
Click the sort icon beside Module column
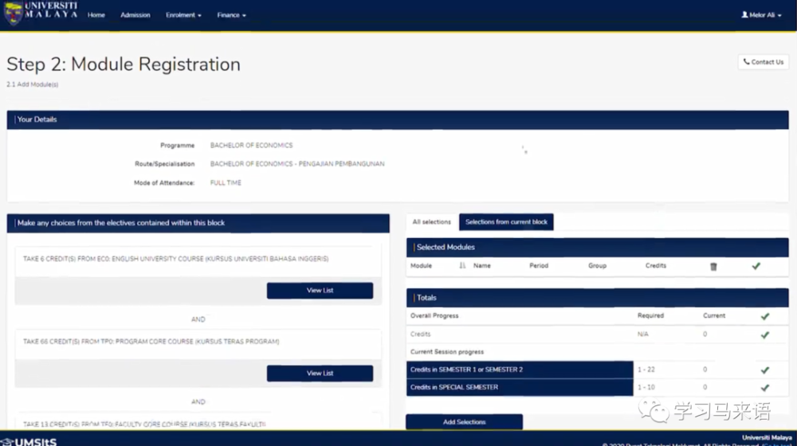462,266
